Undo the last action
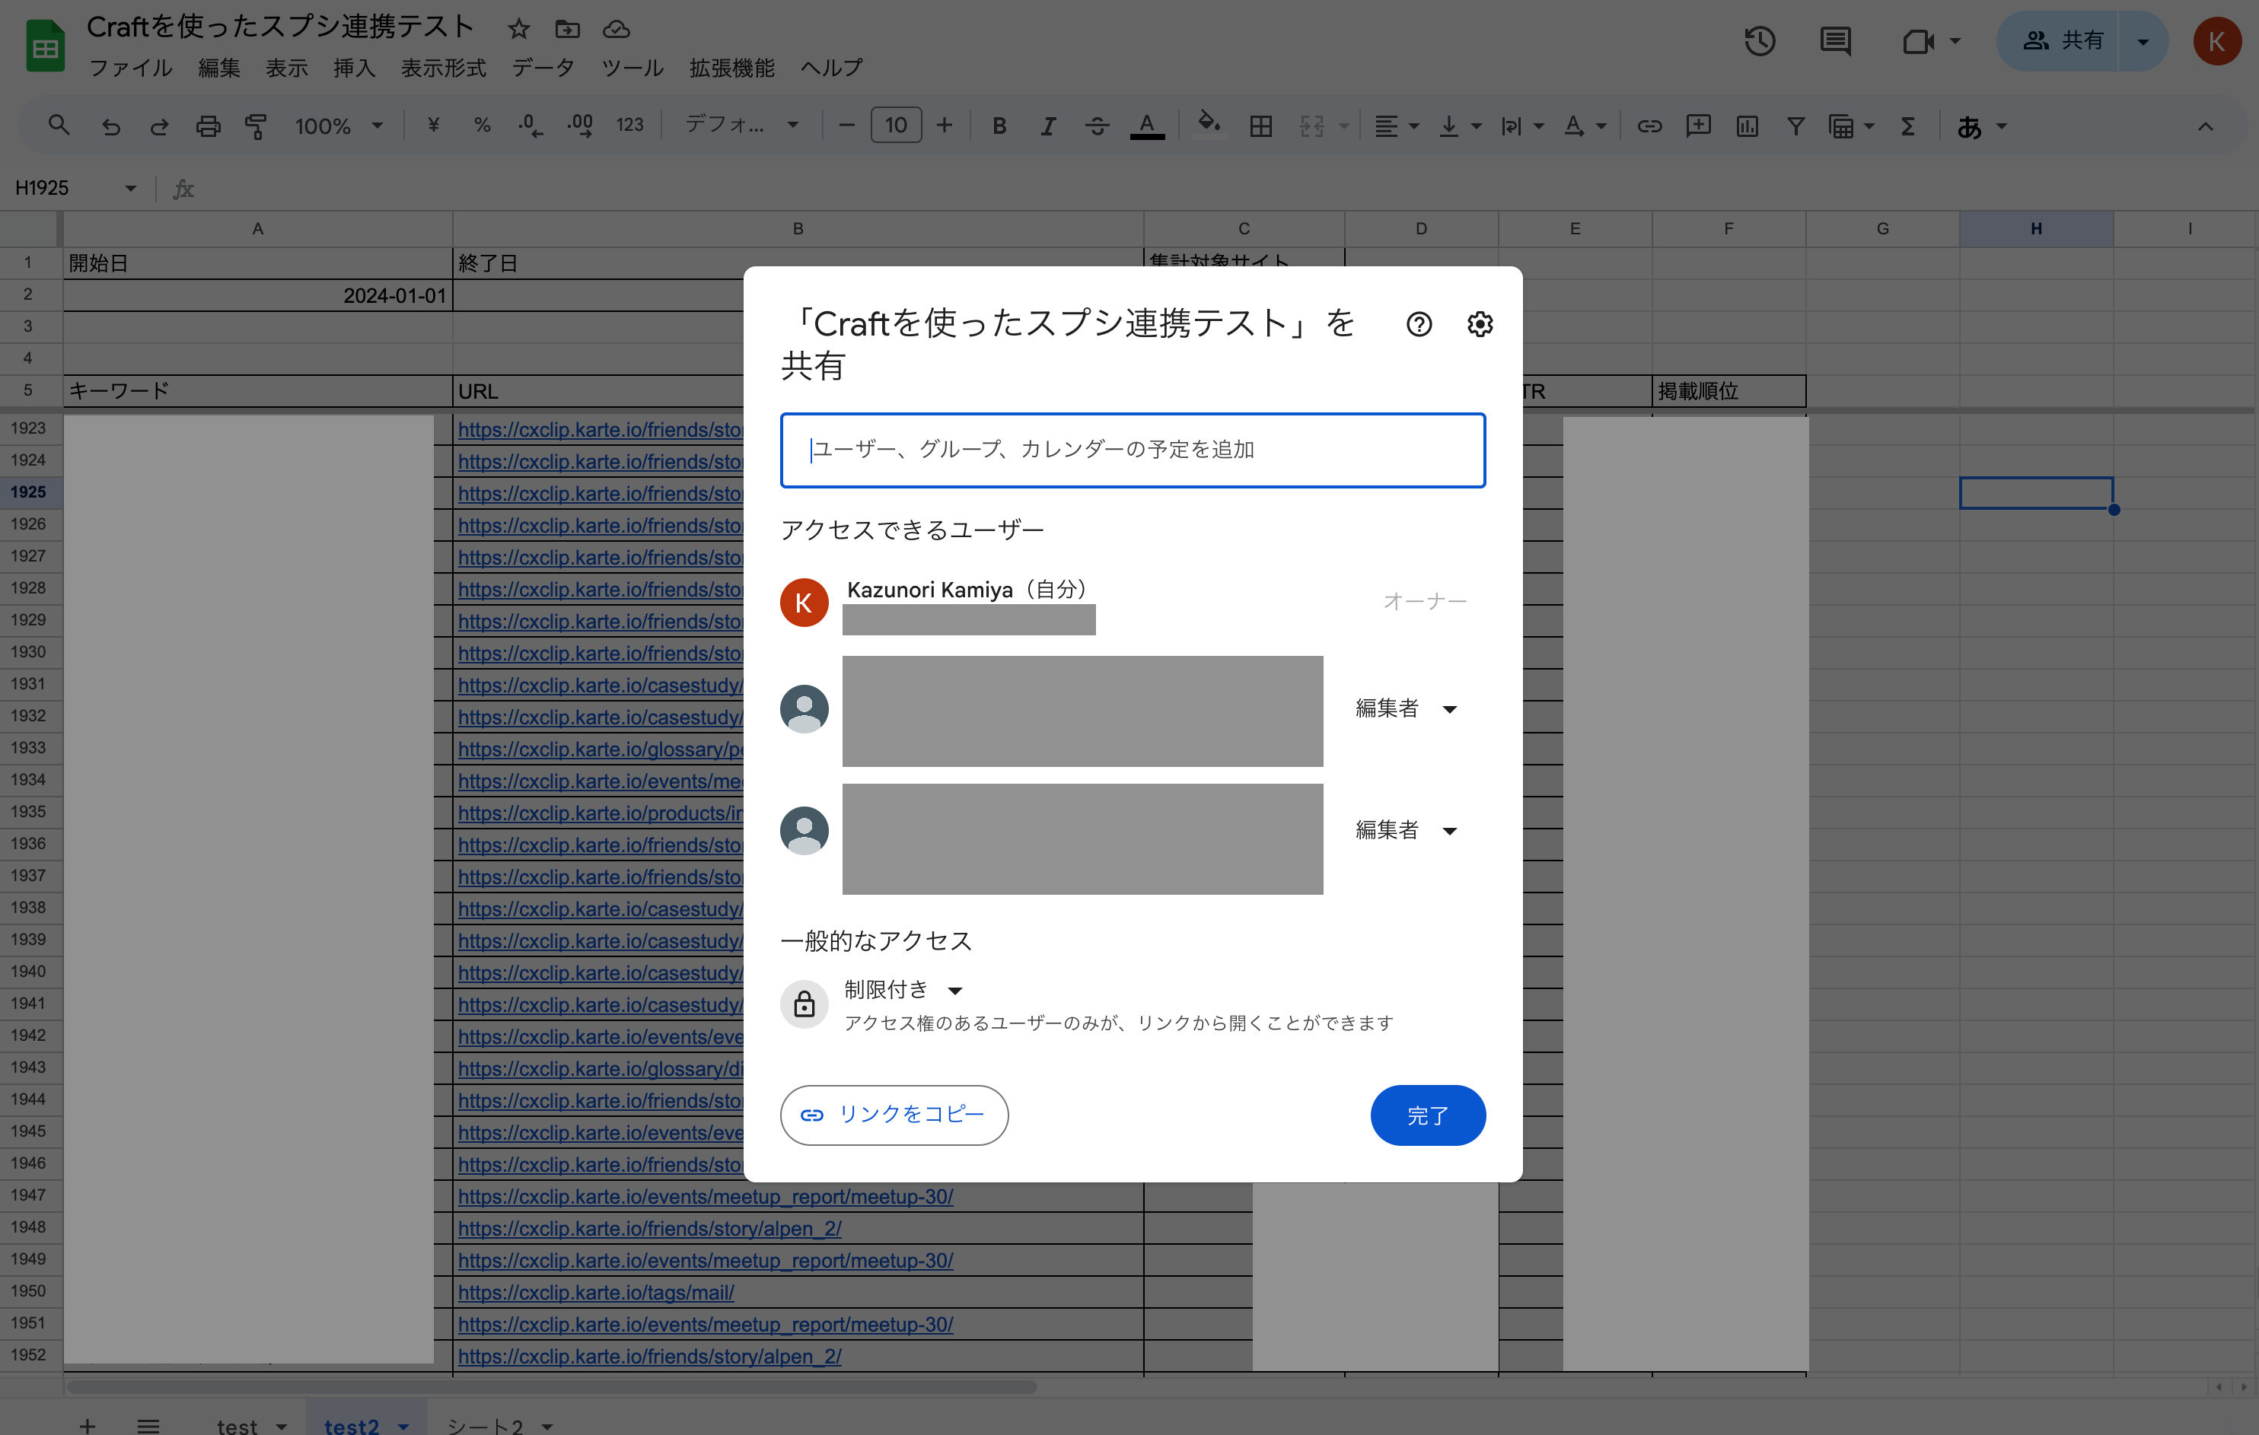Viewport: 2259px width, 1435px height. [110, 126]
